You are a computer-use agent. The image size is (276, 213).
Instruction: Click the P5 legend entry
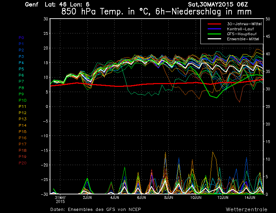(21, 69)
